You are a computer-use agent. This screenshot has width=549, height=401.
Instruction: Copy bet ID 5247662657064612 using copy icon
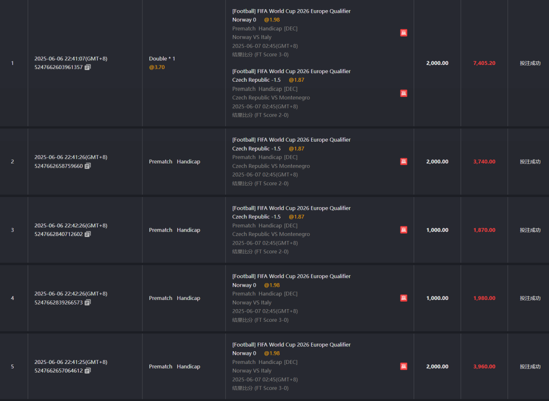click(x=87, y=371)
